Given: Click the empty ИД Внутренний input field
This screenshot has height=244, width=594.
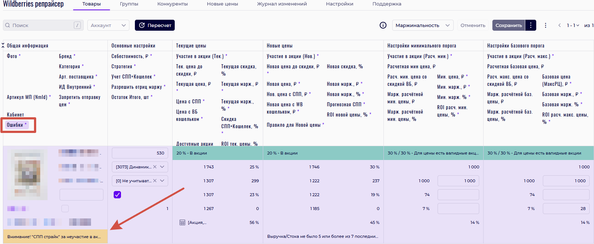Looking at the screenshot, I should pyautogui.click(x=82, y=195).
